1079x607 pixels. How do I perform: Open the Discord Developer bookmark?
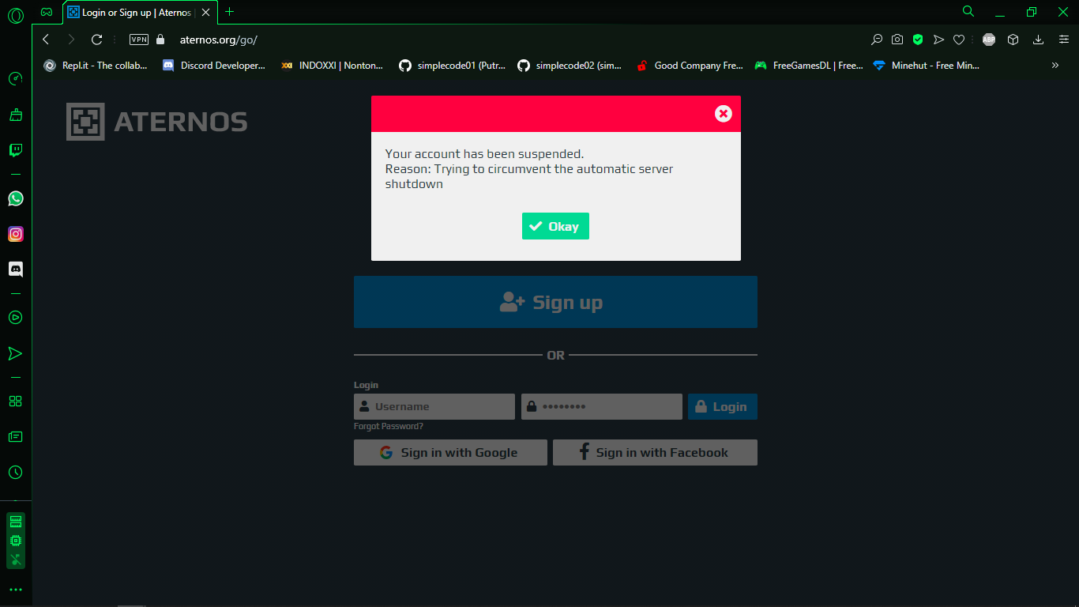point(214,66)
